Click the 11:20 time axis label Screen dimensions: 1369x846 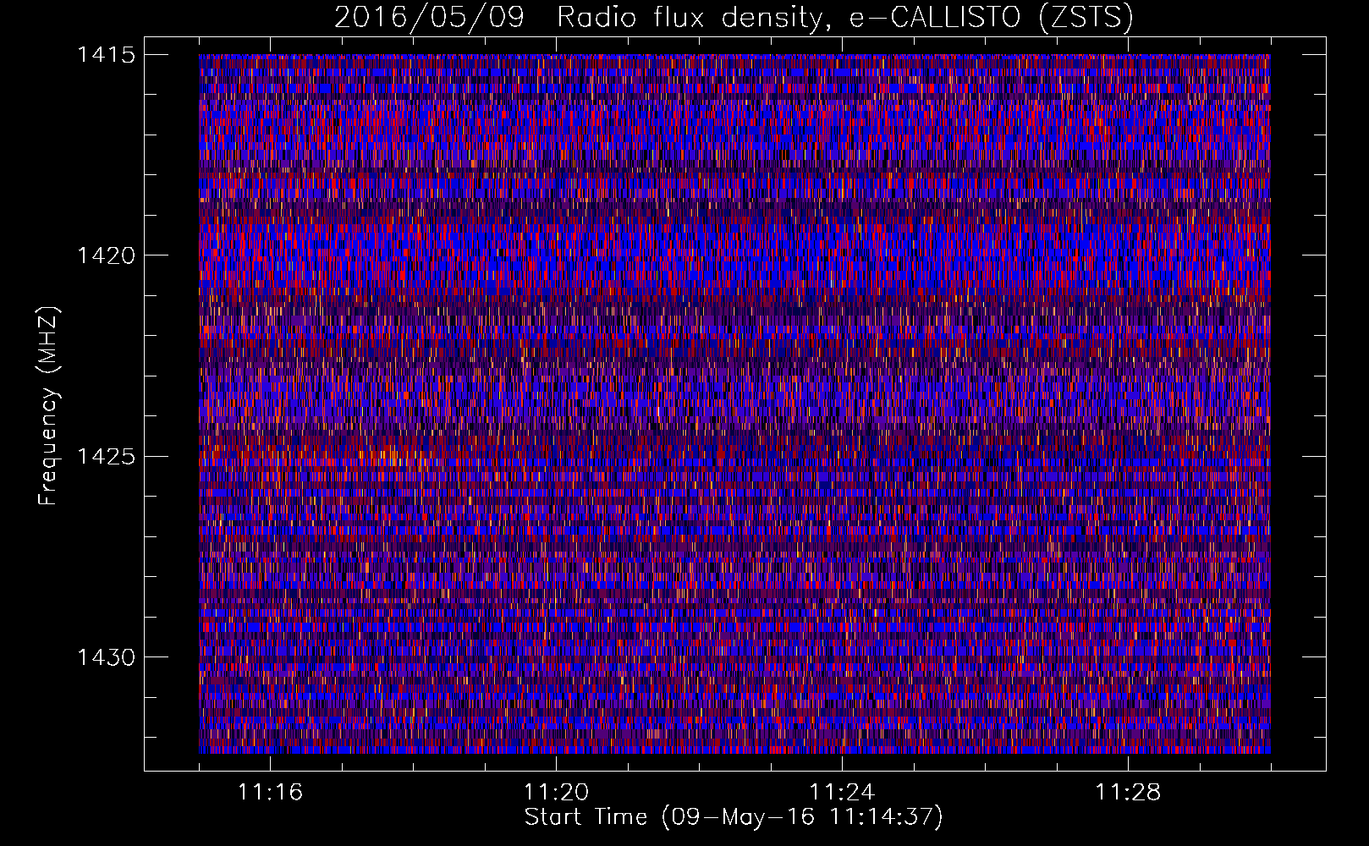[x=556, y=793]
